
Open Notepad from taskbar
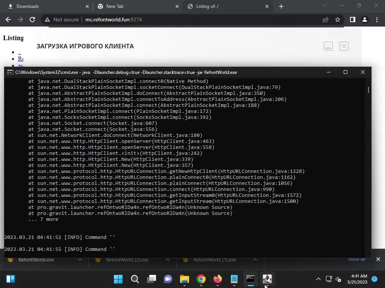click(234, 279)
